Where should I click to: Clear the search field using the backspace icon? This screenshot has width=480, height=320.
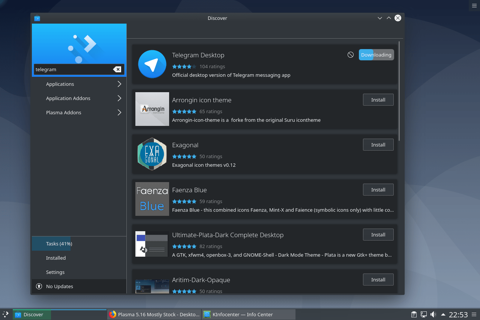tap(117, 69)
